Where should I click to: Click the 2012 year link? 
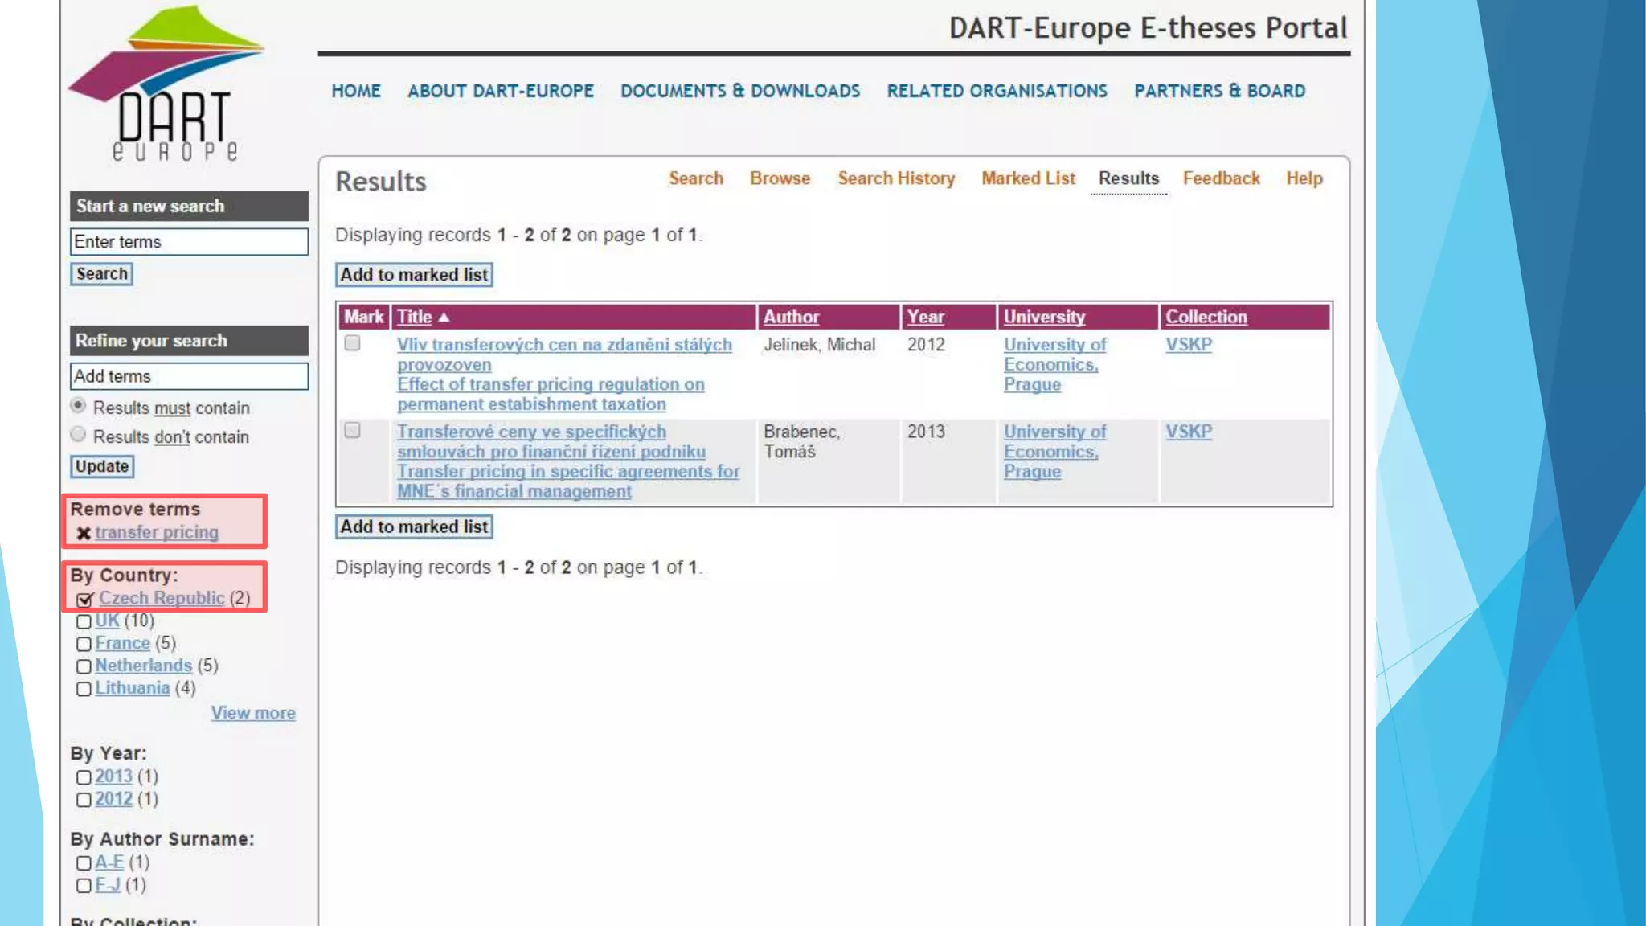(x=113, y=799)
